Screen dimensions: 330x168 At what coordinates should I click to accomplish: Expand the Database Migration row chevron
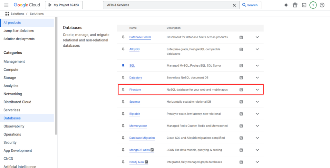point(257,138)
